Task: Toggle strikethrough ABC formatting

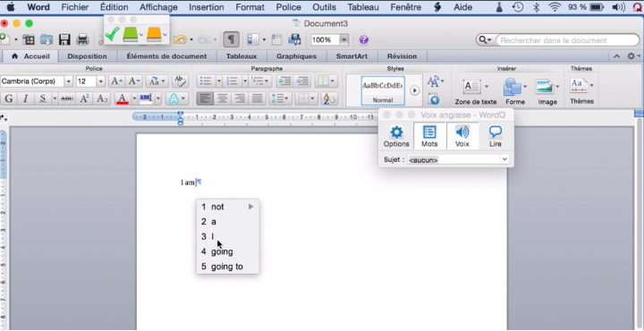Action: click(67, 98)
